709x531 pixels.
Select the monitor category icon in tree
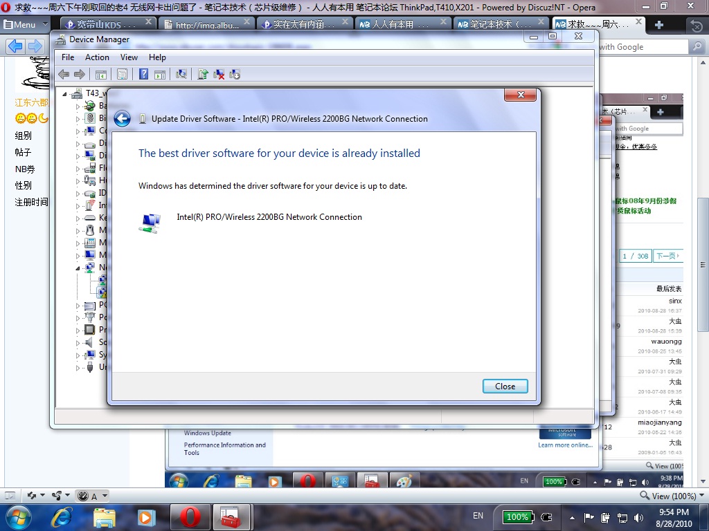coord(90,255)
